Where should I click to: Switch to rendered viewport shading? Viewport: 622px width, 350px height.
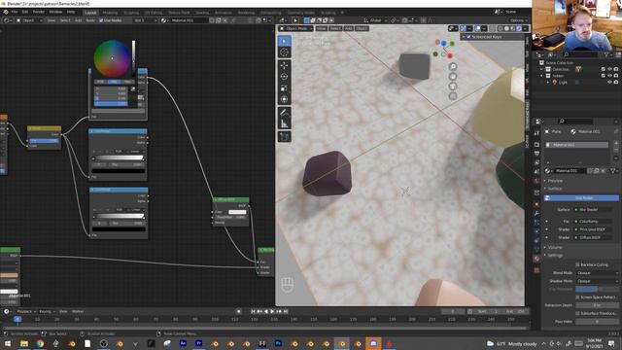click(519, 28)
